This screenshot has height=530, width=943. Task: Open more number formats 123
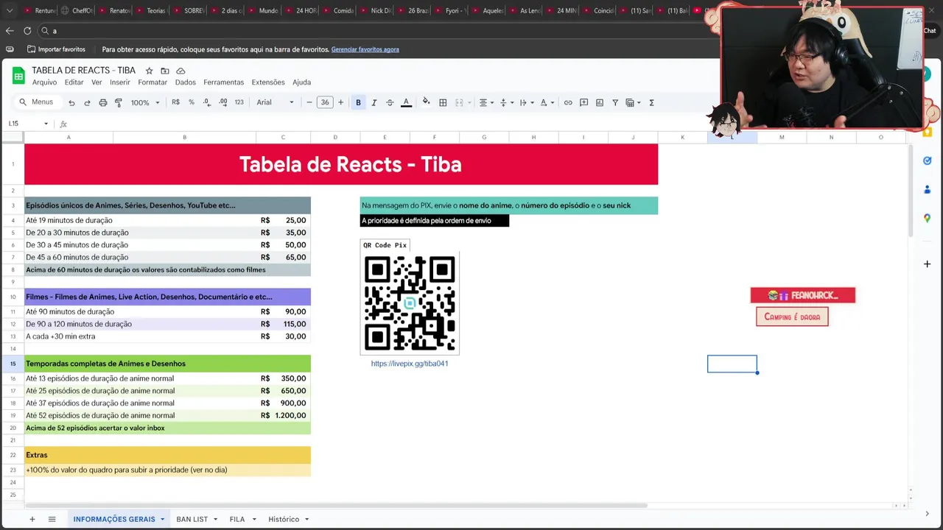click(x=239, y=102)
